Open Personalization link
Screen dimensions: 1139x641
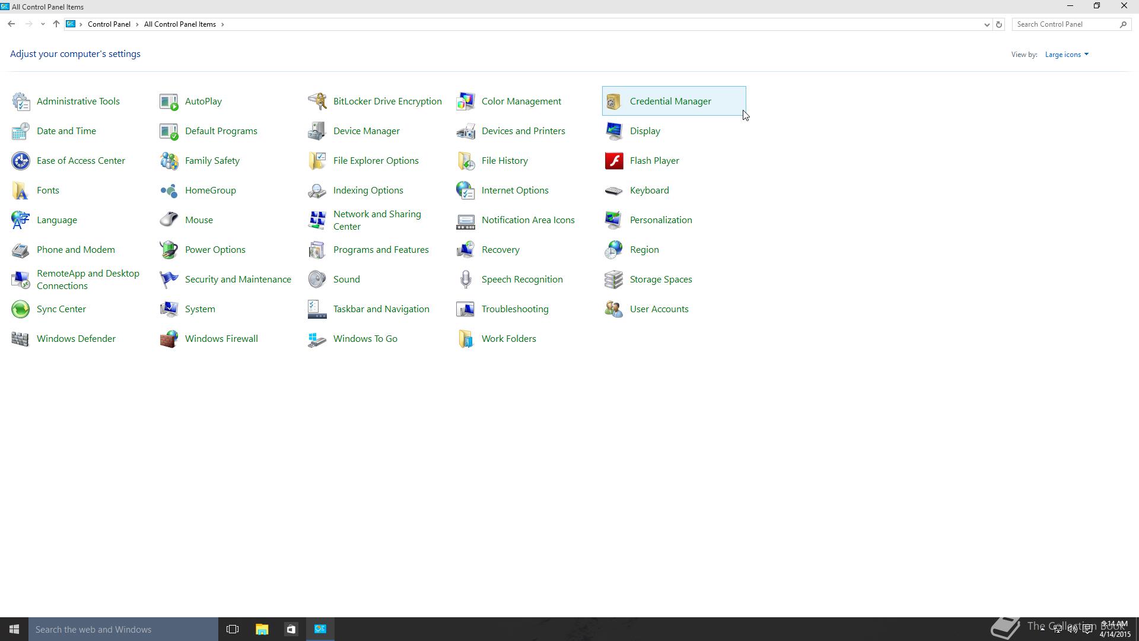coord(661,220)
